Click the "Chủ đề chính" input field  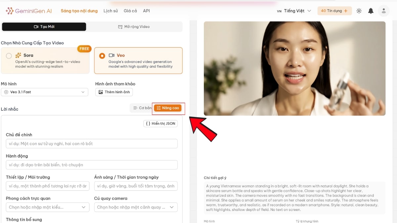coord(92,143)
